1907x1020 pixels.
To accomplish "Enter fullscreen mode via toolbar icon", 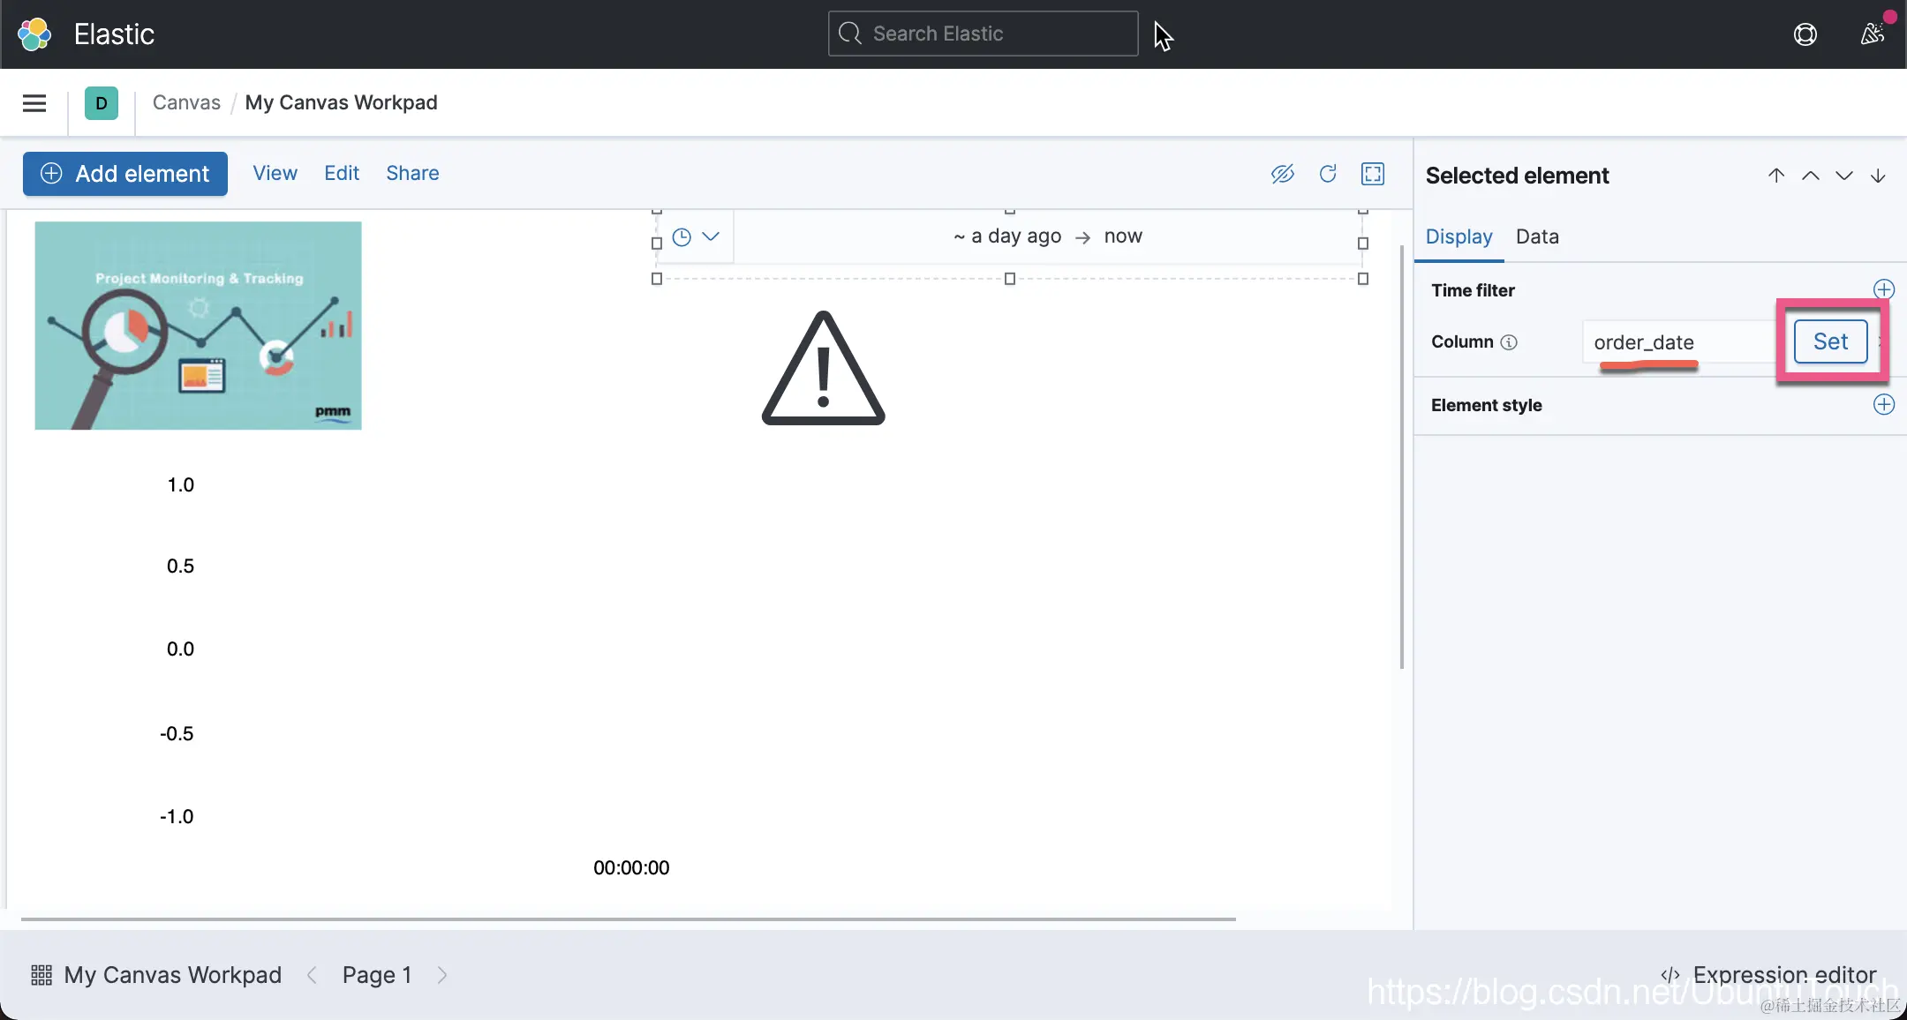I will [1372, 174].
